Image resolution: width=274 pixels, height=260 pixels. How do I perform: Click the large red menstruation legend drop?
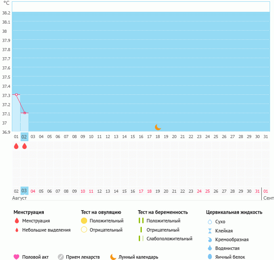click(x=17, y=221)
